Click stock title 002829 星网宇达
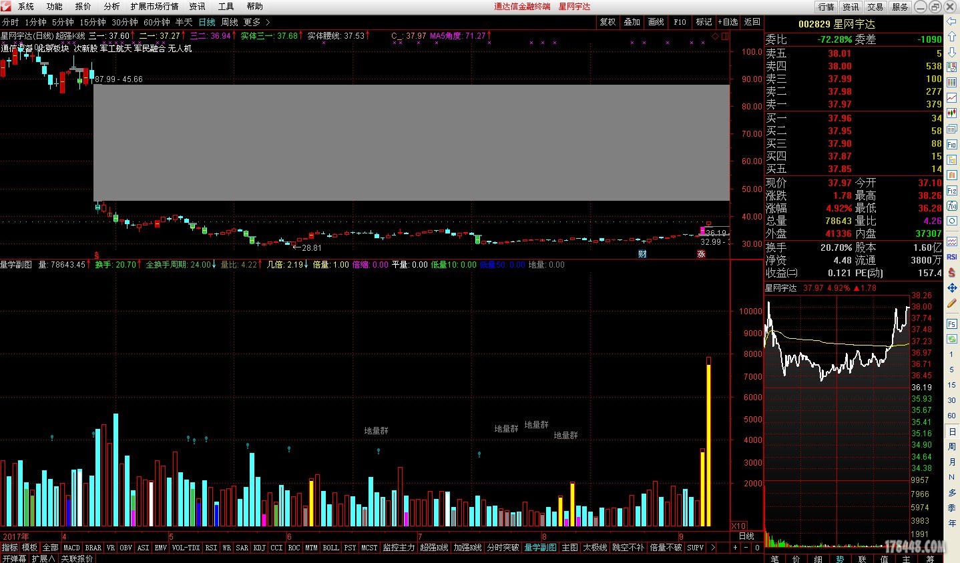The image size is (960, 563). (836, 23)
